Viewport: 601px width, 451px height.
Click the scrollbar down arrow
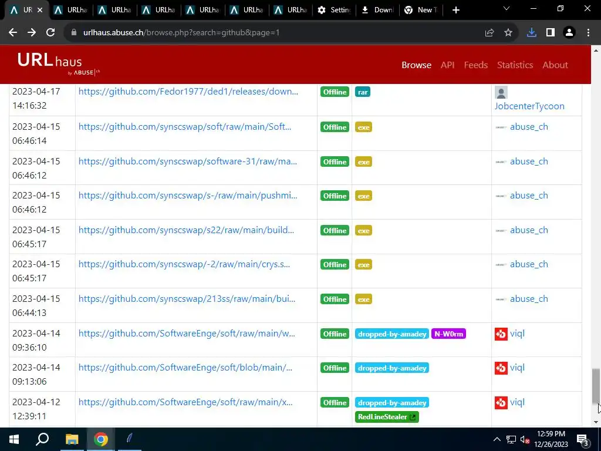596,422
